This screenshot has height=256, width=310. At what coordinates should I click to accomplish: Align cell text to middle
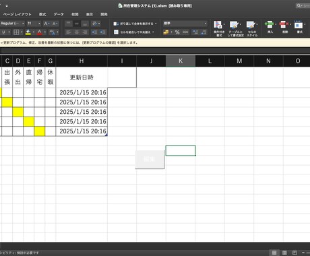[77, 24]
